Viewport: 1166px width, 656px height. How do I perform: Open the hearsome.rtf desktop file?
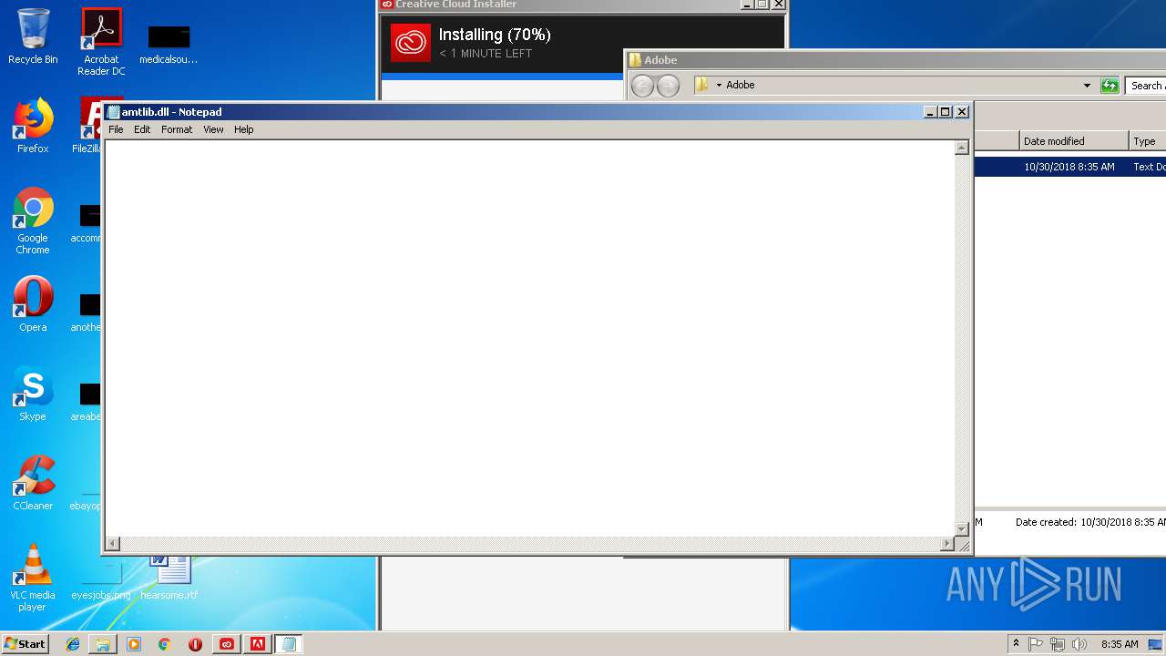169,577
